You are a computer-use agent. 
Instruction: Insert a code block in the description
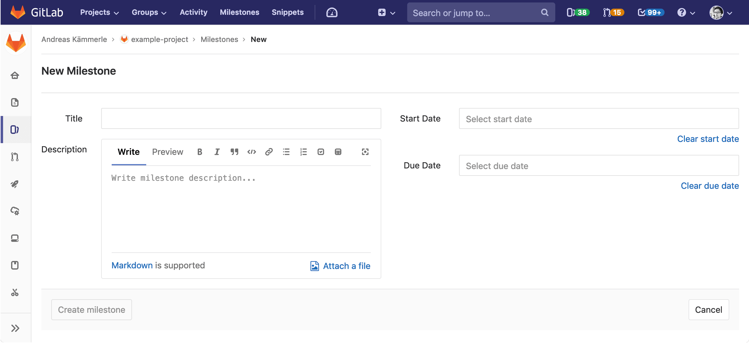(252, 152)
